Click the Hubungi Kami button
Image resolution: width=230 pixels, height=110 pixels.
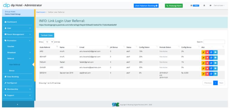(x=174, y=6)
